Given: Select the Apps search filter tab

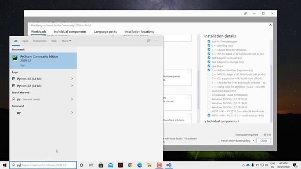Looking at the screenshot, I should click(25, 41).
